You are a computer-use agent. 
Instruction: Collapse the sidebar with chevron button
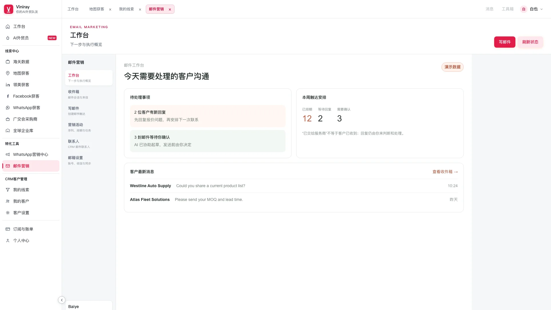62,300
